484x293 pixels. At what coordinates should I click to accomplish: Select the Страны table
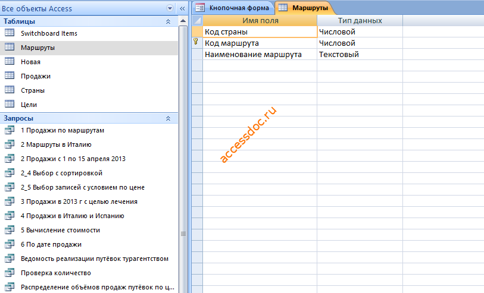89,90
